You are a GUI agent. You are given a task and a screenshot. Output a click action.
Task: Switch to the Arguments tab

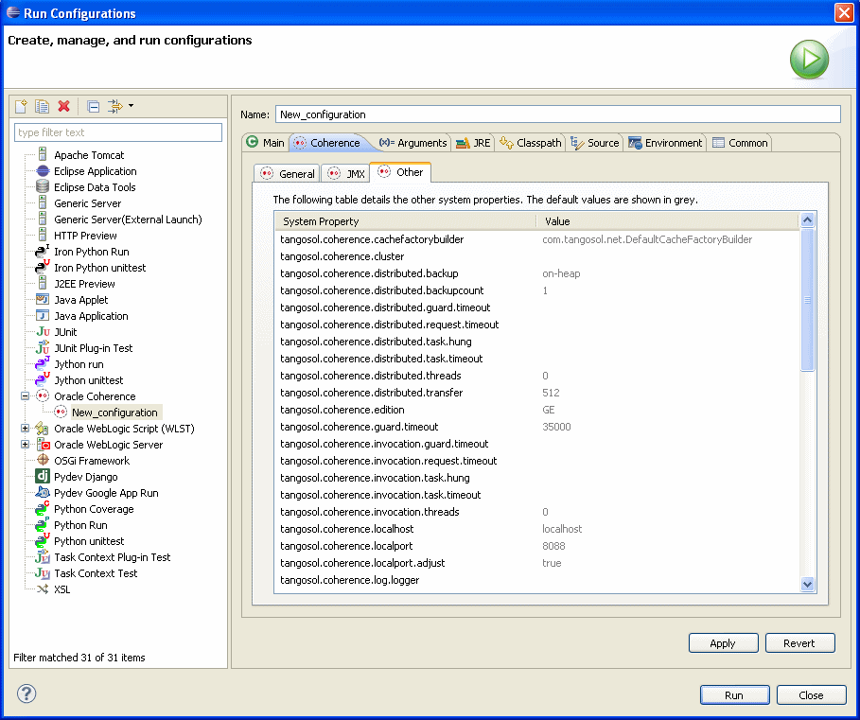pyautogui.click(x=413, y=143)
